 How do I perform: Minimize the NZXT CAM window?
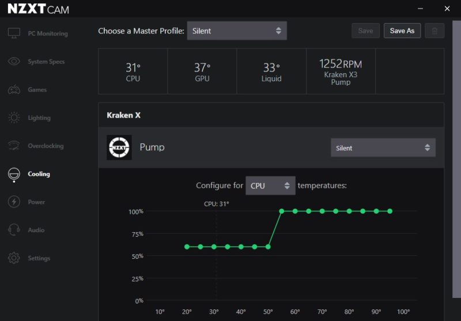421,9
